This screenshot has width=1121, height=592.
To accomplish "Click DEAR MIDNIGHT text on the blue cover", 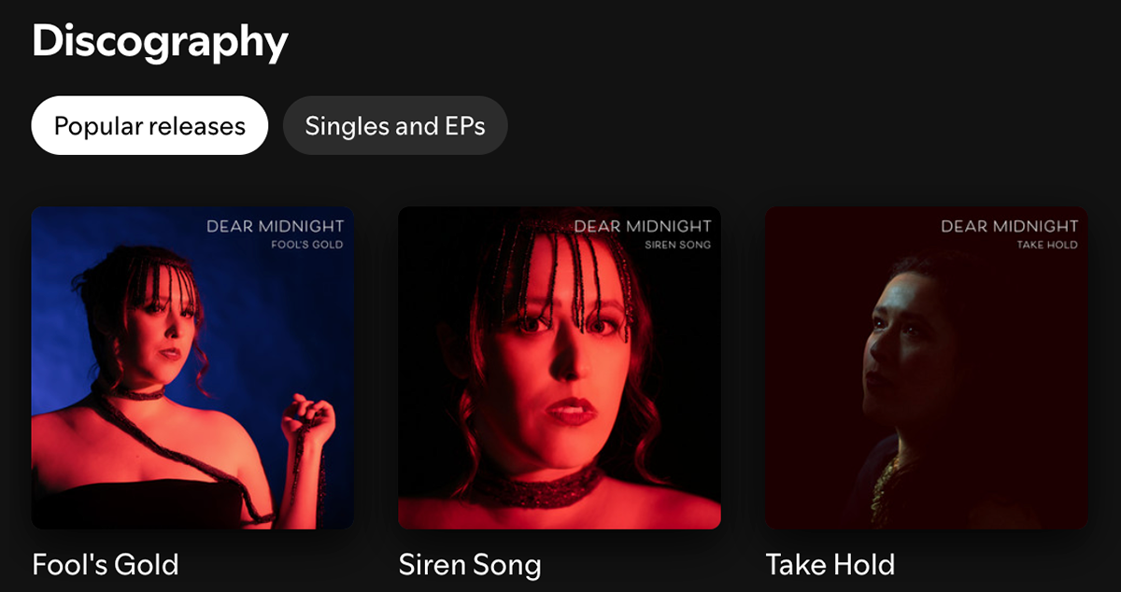I will click(275, 226).
